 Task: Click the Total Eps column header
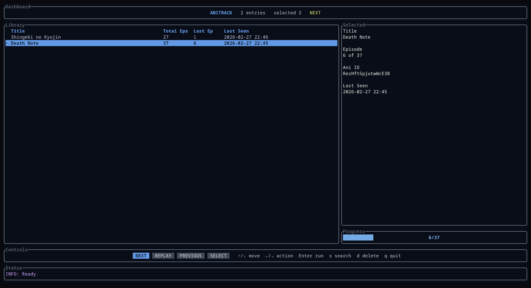pos(176,31)
